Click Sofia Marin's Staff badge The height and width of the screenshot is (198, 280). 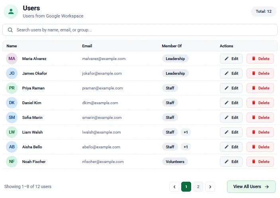pyautogui.click(x=170, y=117)
